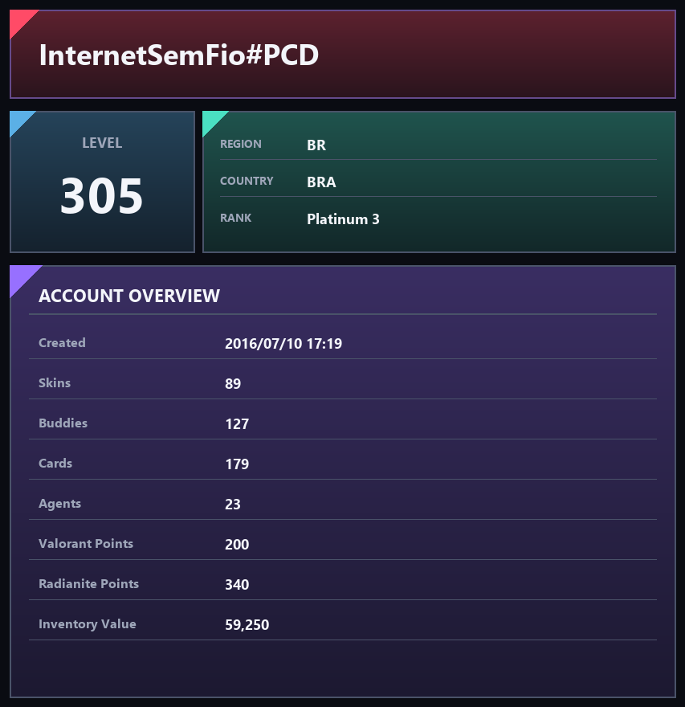The image size is (685, 707).
Task: Click the Radianite Points value 340
Action: coord(237,584)
